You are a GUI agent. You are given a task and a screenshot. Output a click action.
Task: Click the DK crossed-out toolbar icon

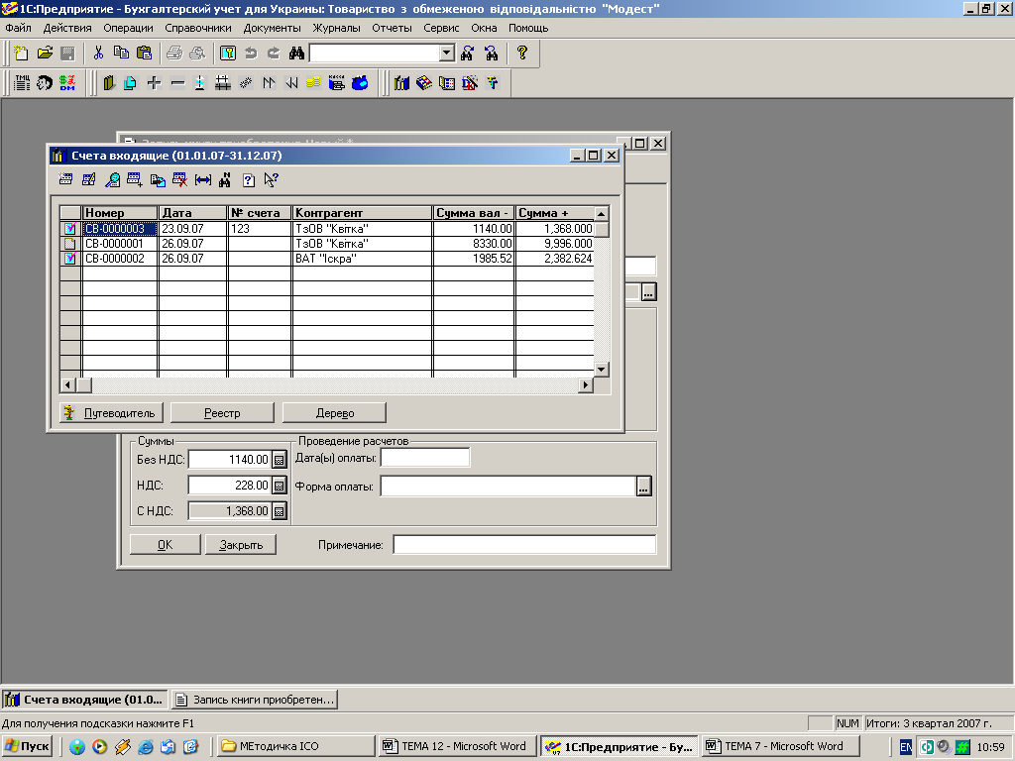[470, 83]
